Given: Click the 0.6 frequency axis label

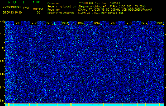Looking at the screenshot, I should pyautogui.click(x=2, y=101).
